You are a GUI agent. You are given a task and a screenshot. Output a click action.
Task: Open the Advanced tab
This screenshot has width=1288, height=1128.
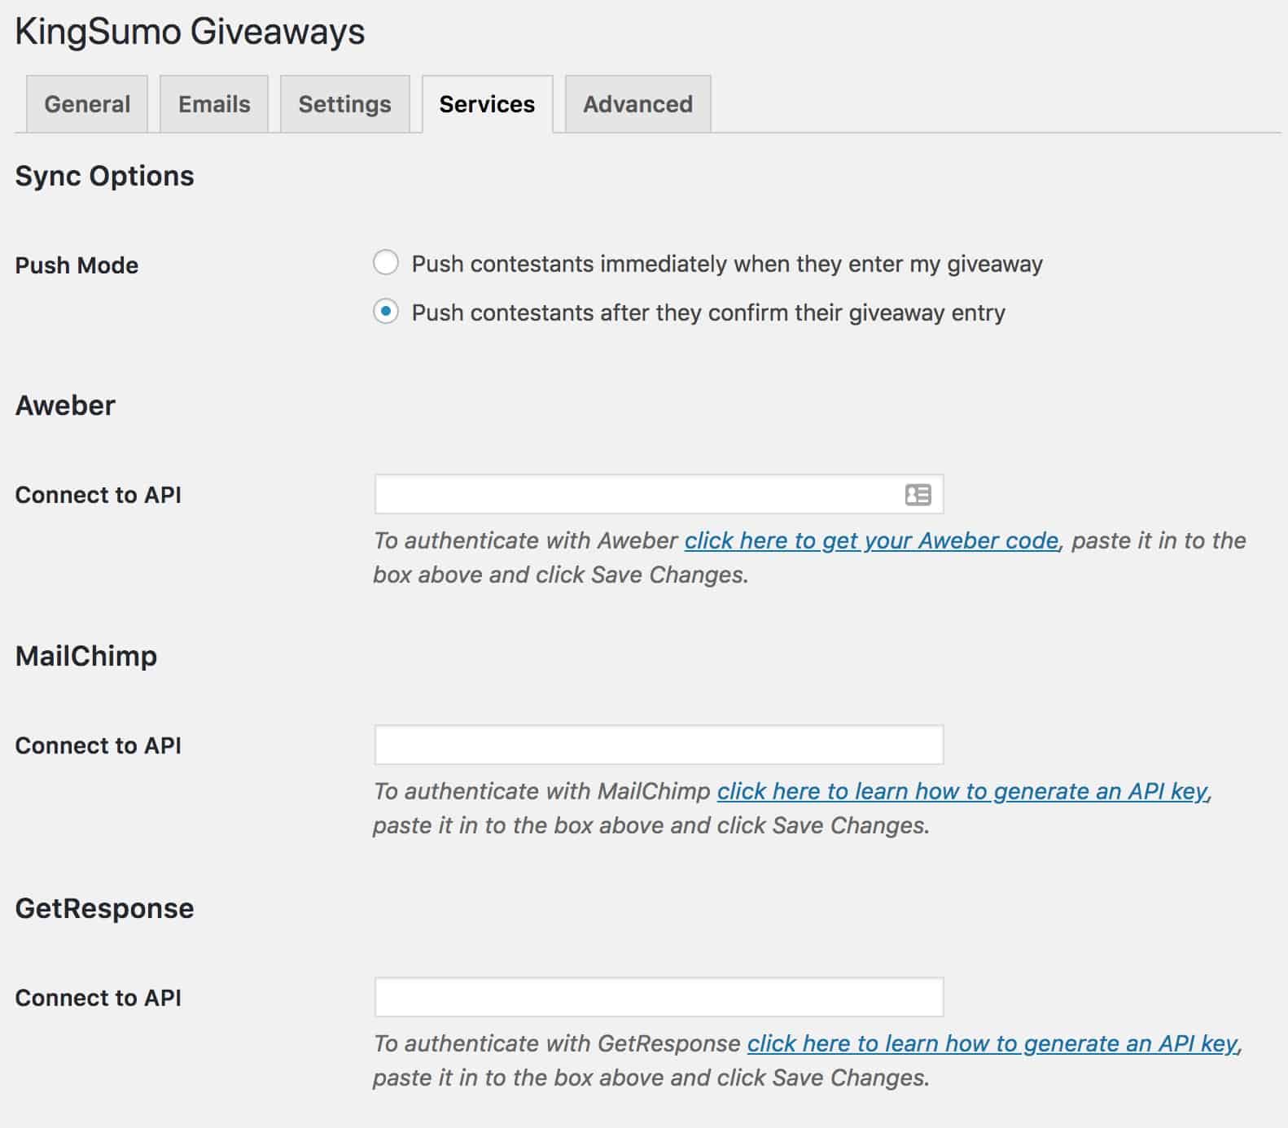click(637, 103)
